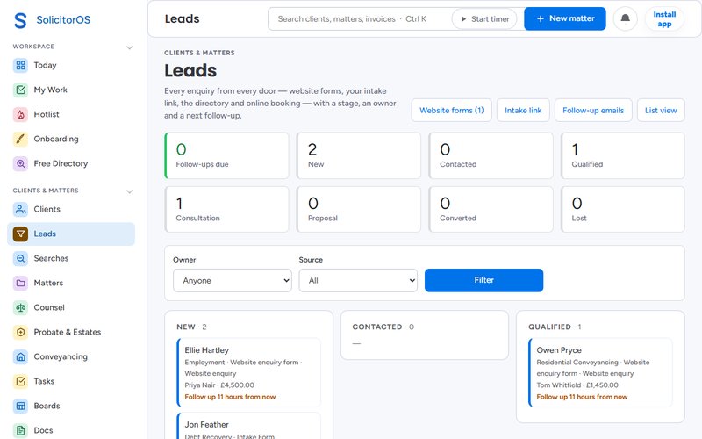Screen dimensions: 702x439
Task: Open the Today grid icon
Action: click(20, 65)
